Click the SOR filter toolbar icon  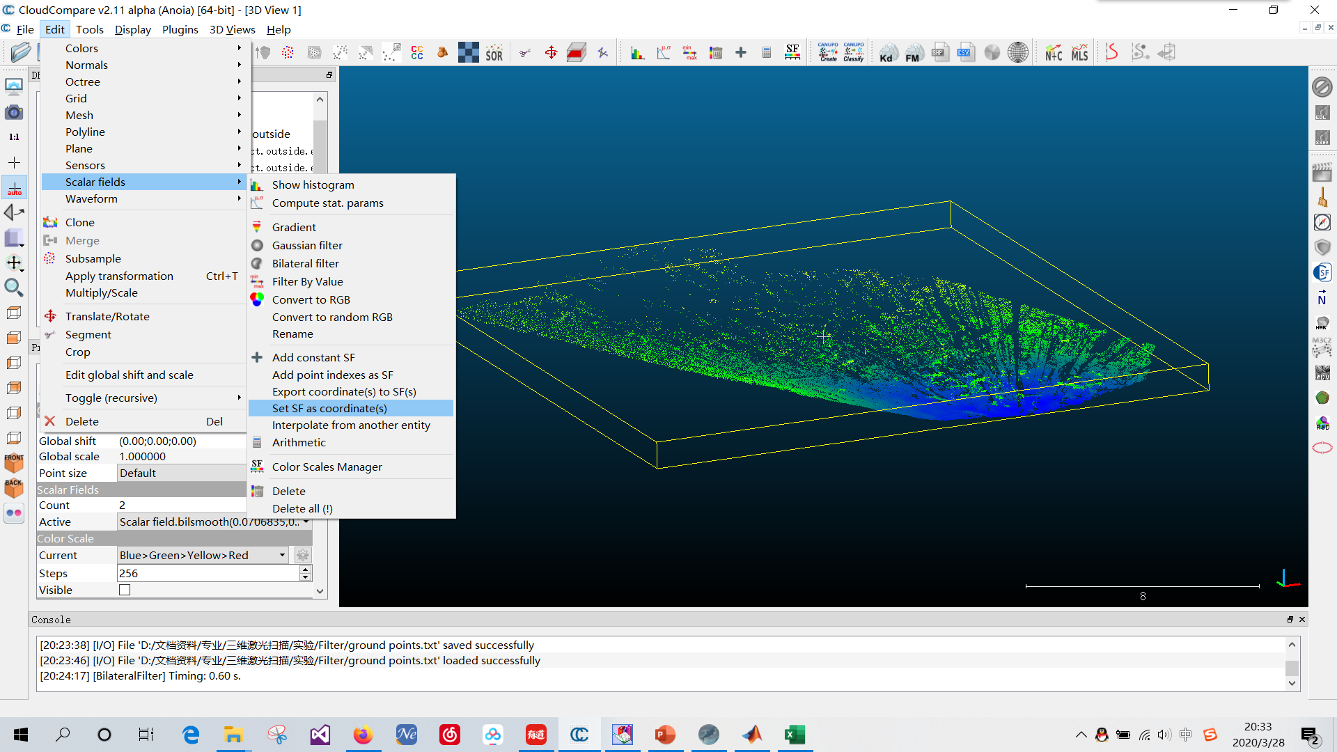(494, 53)
